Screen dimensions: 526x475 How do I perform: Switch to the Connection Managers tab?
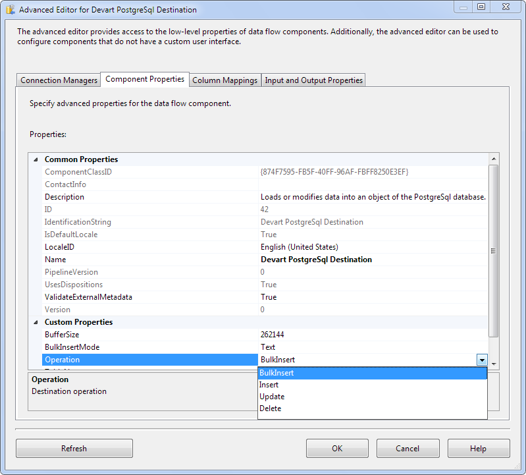[59, 80]
